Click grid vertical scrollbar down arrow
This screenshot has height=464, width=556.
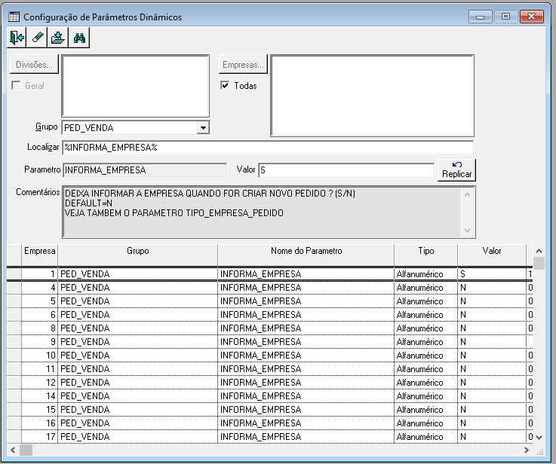click(539, 437)
